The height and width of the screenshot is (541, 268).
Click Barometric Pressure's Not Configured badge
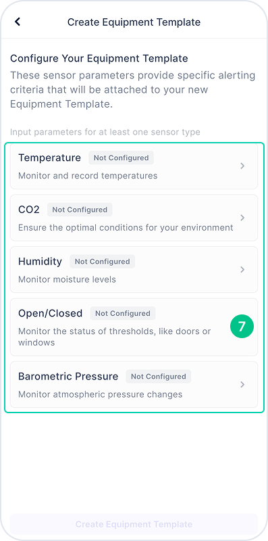click(159, 377)
